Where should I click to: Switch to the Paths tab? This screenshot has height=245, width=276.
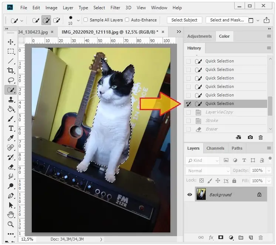237,148
